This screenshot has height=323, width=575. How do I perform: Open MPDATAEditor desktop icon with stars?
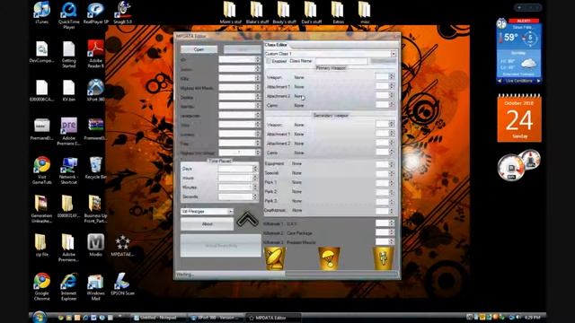[123, 245]
